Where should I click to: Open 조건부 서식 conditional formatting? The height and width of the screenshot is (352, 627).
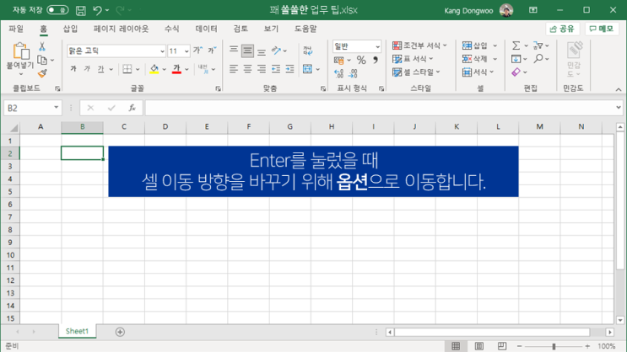[x=419, y=45]
